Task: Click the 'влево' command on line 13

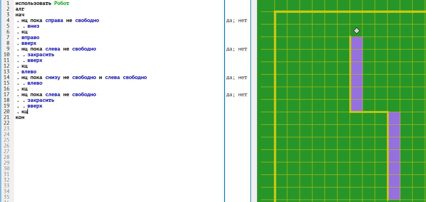Action: [x=29, y=72]
